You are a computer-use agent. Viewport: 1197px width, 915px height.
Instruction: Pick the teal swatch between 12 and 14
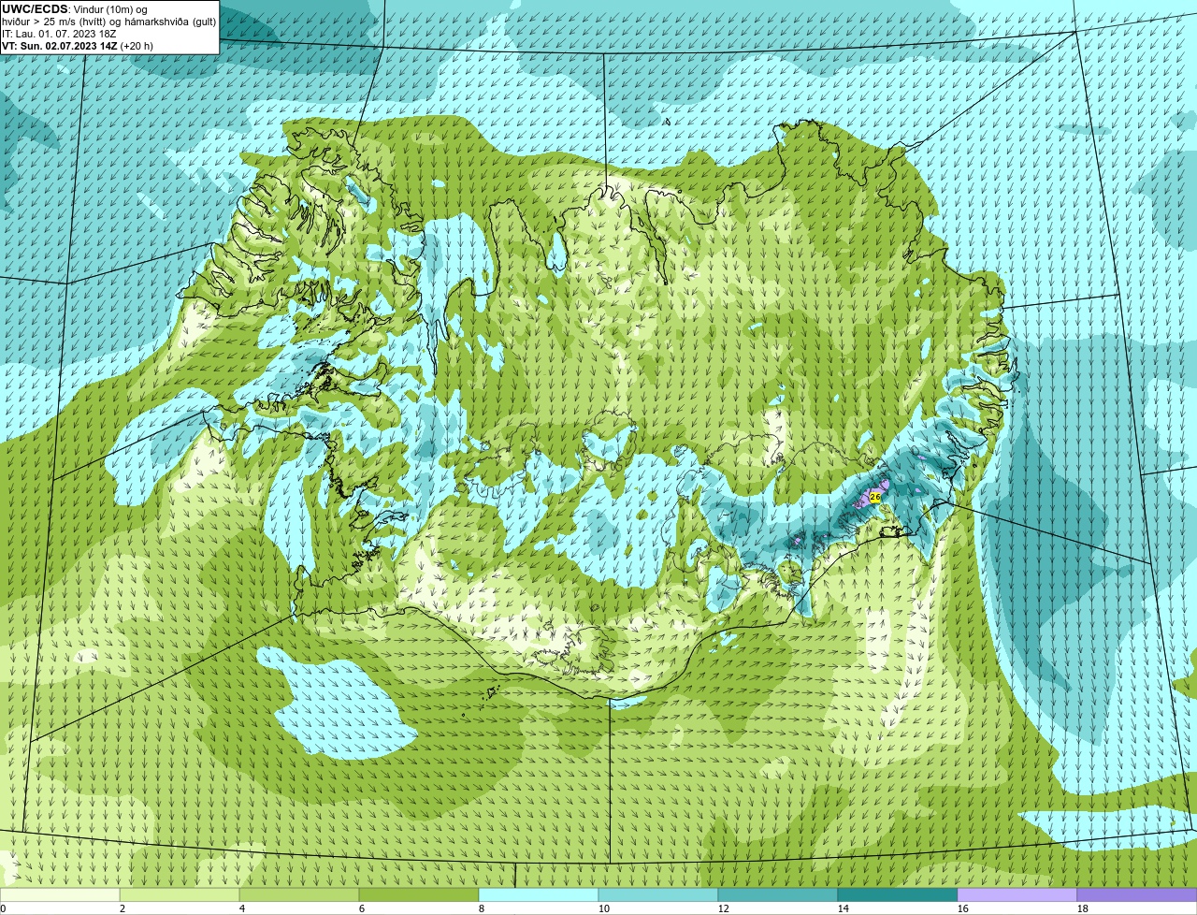(x=778, y=895)
